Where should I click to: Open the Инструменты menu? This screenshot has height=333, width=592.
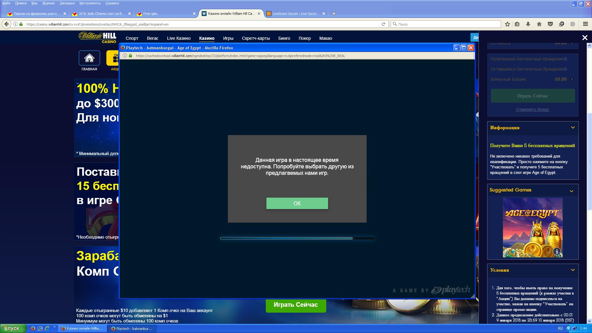(90, 3)
